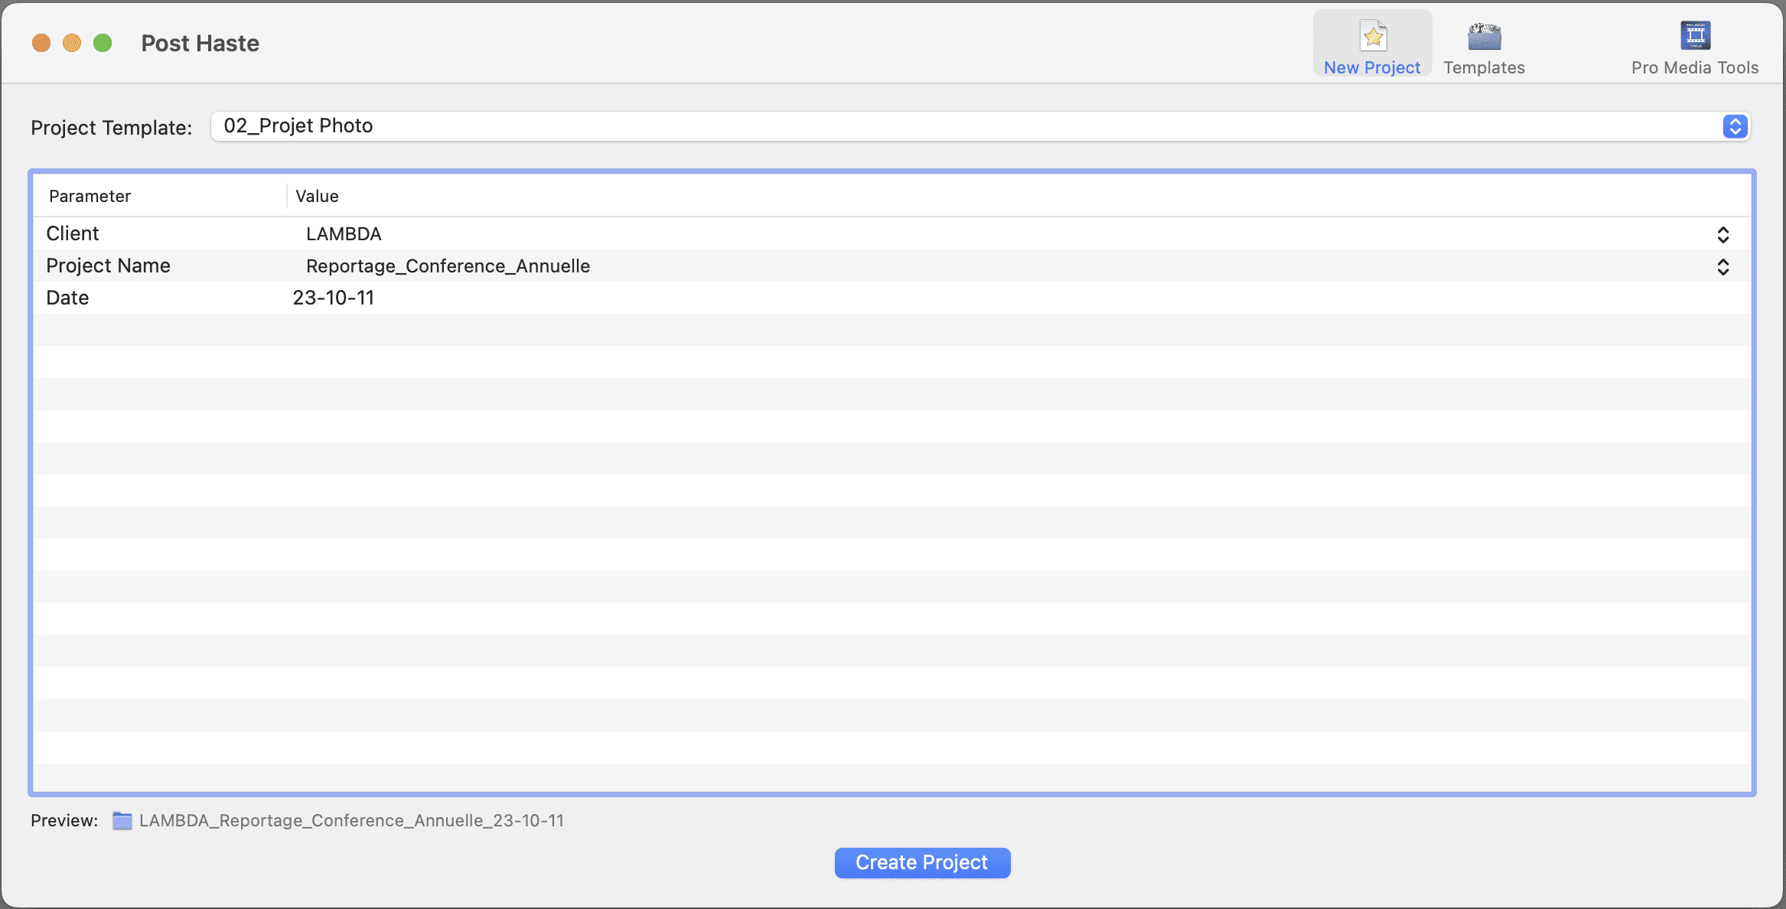Open Pro Media Tools icon
The height and width of the screenshot is (909, 1786).
[1695, 36]
